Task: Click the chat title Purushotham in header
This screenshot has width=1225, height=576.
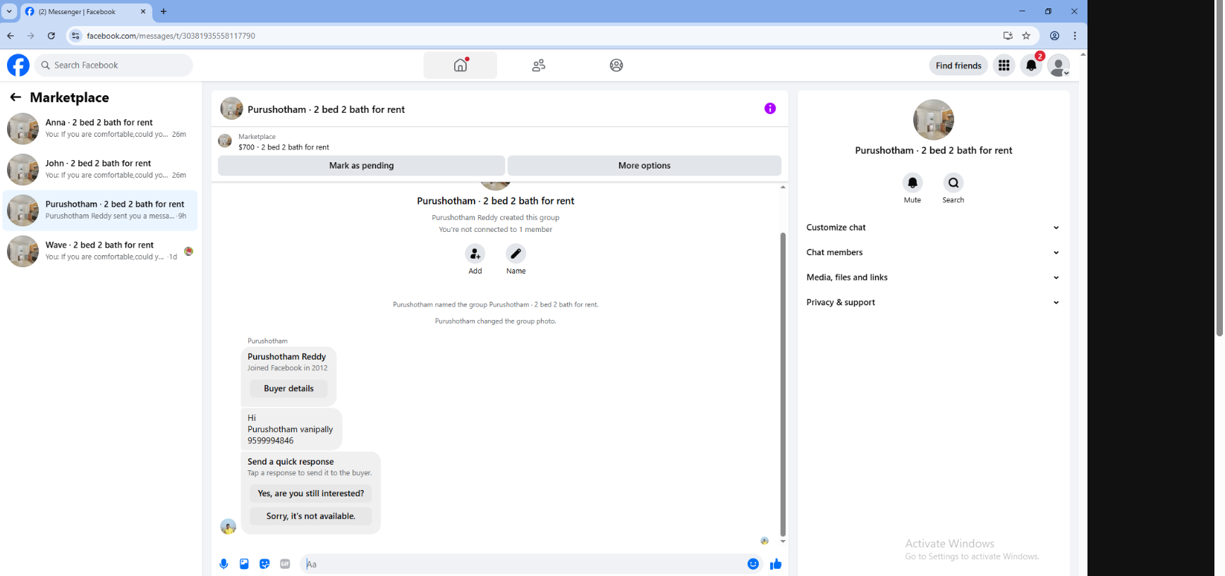Action: point(326,109)
